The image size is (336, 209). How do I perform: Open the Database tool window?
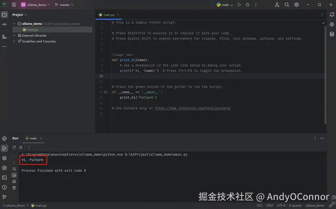click(332, 34)
